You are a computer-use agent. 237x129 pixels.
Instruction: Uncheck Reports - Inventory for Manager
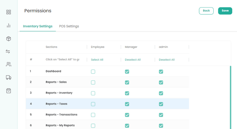coord(127,93)
